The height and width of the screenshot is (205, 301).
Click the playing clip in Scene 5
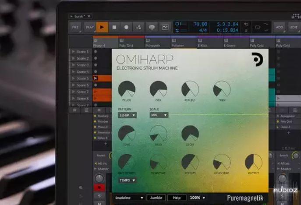(103, 78)
